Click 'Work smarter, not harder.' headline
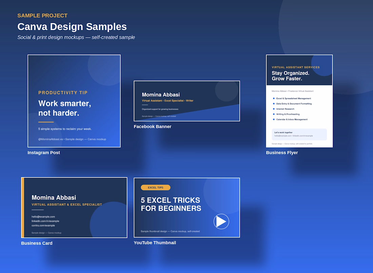The image size is (373, 273). (65, 108)
